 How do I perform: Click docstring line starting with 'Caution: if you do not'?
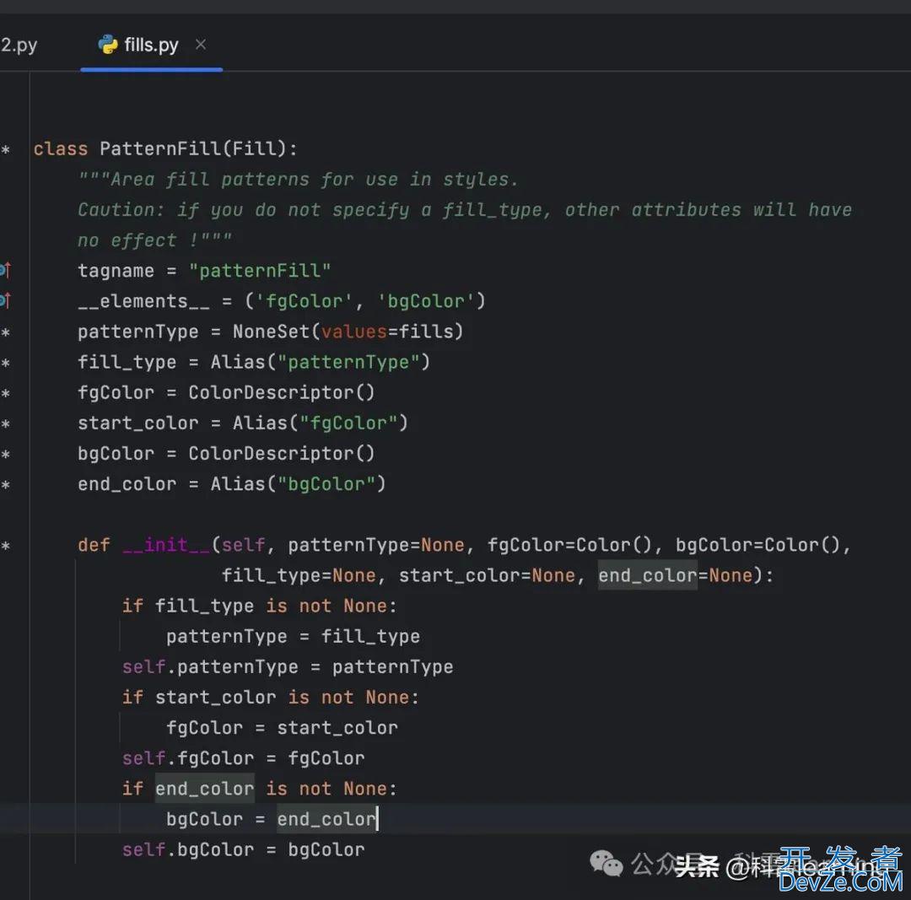click(465, 210)
